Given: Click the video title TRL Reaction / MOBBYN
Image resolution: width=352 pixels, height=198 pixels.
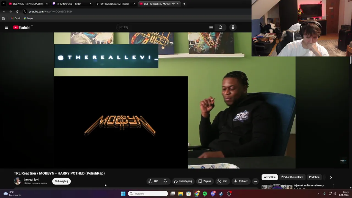Looking at the screenshot, I should point(59,173).
